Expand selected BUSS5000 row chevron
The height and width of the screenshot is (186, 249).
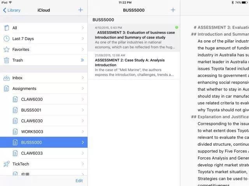click(x=83, y=142)
